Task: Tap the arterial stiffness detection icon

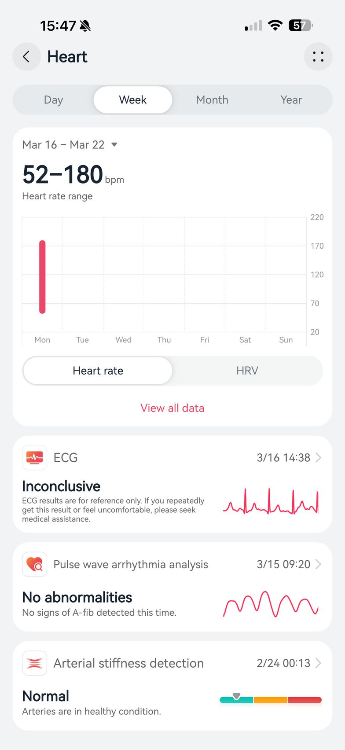Action: coord(34,663)
